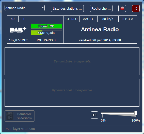Click the '0%' volume label

[x=103, y=120]
